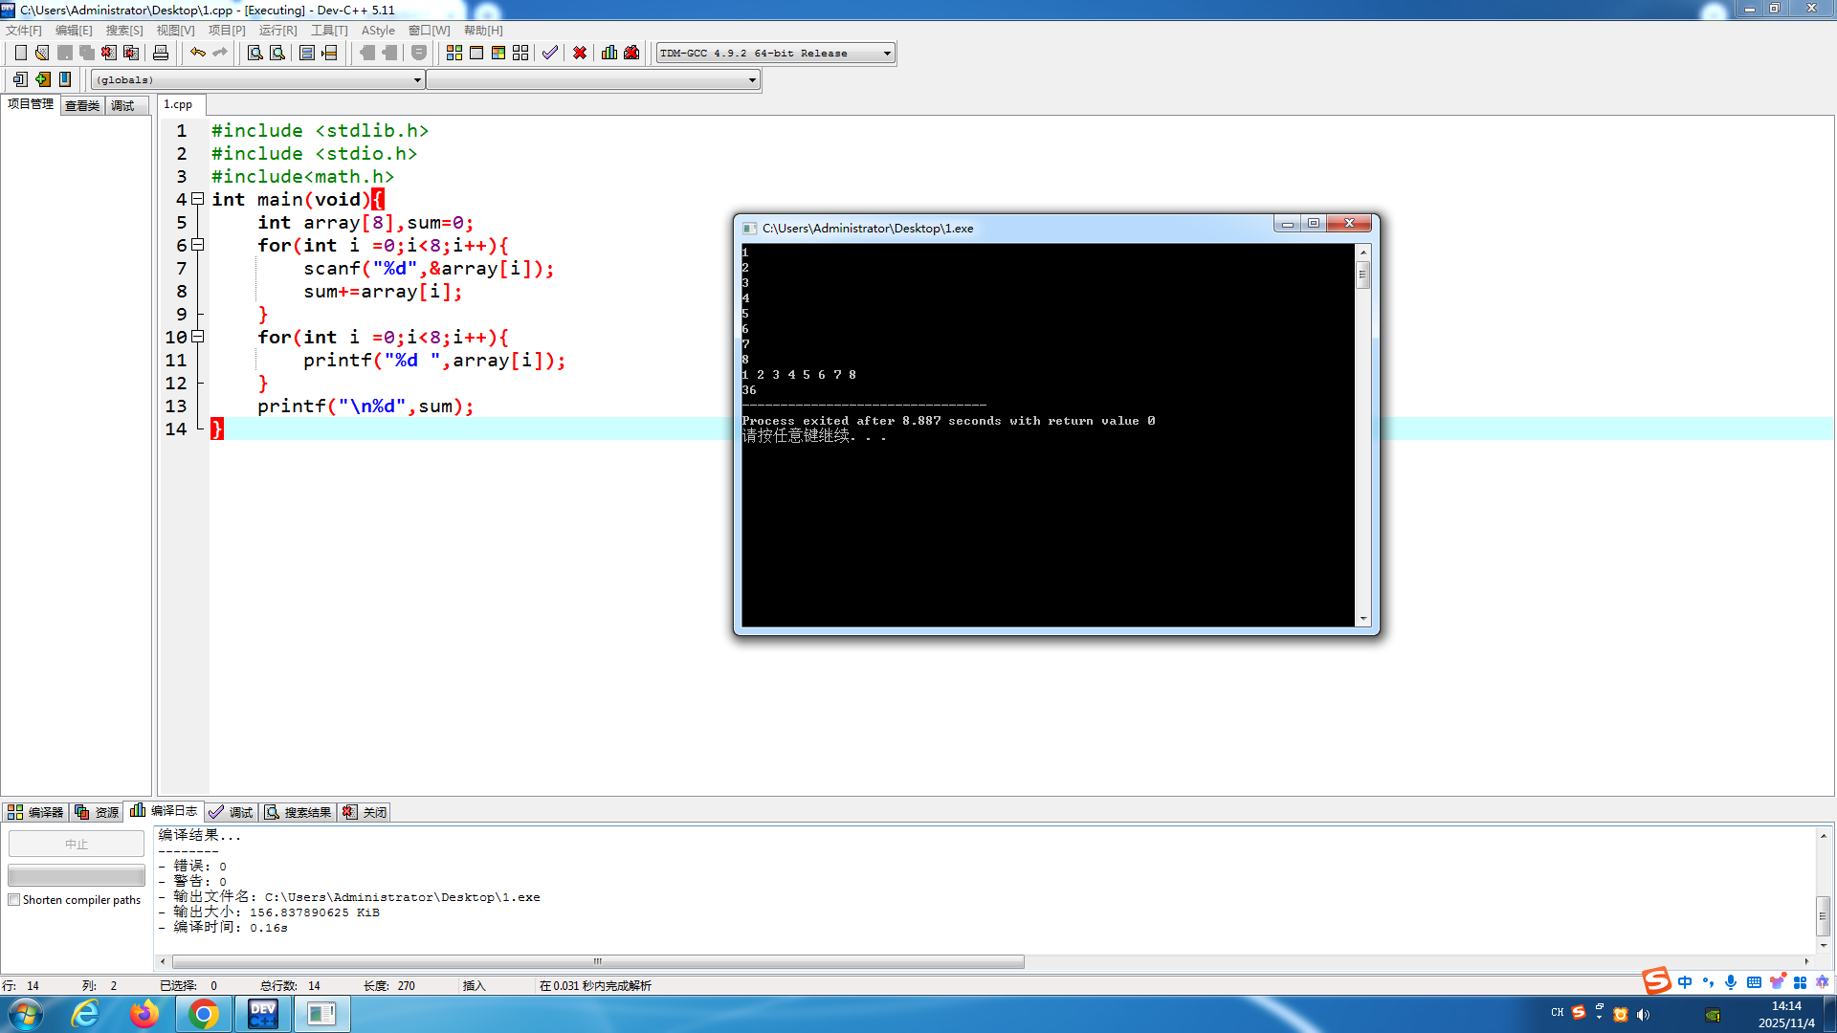The width and height of the screenshot is (1837, 1033).
Task: Open the TDM-GCC compiler selection dropdown
Action: 887,54
